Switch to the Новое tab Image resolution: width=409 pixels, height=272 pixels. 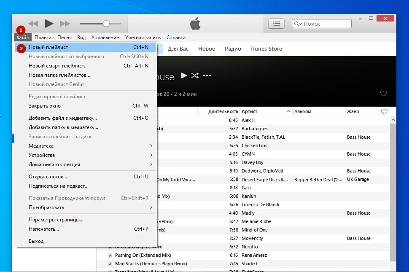(207, 49)
